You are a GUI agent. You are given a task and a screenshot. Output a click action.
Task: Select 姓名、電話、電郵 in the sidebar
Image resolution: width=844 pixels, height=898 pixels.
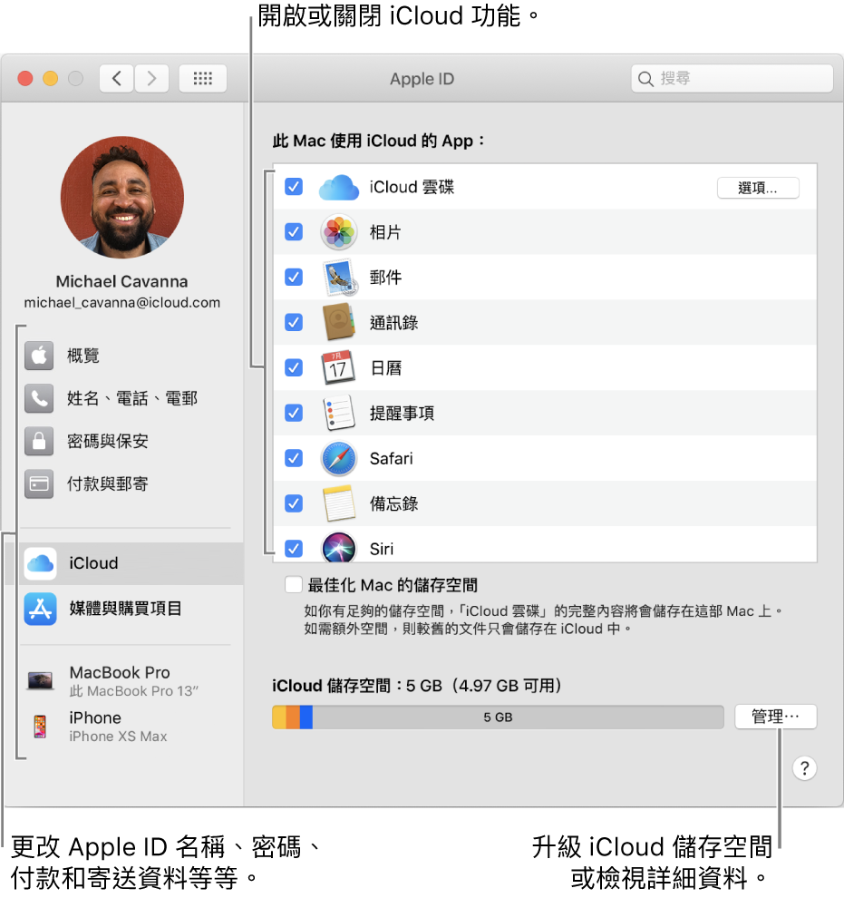point(131,398)
